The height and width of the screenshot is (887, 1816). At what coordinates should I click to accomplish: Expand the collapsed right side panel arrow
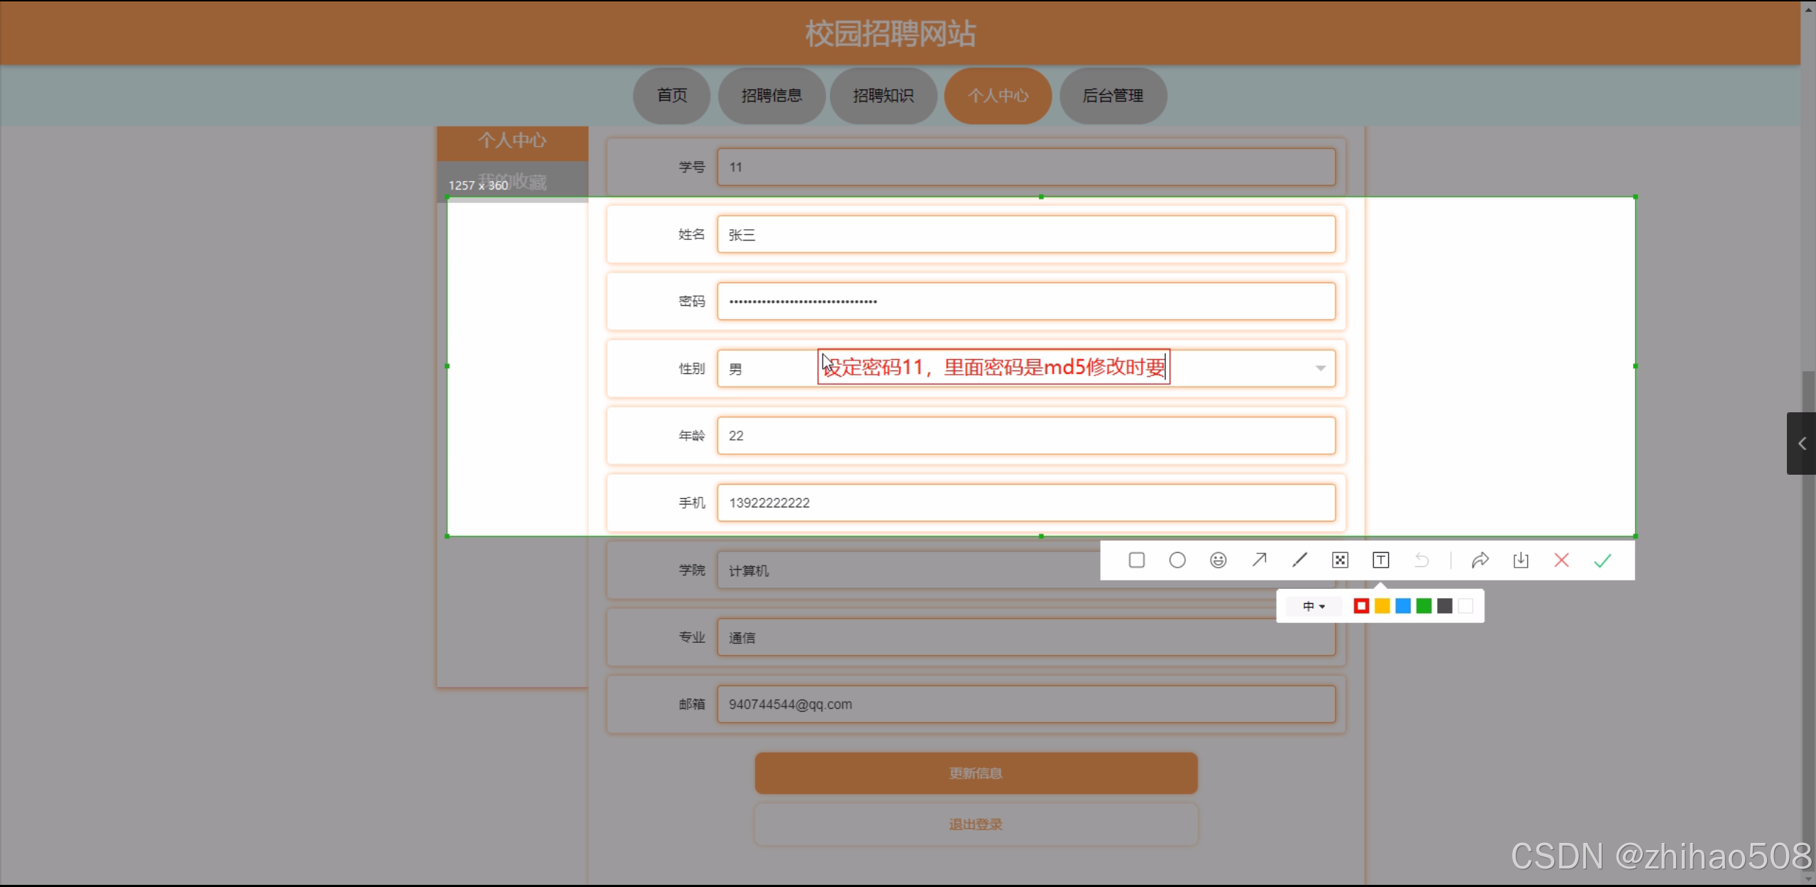pyautogui.click(x=1802, y=443)
